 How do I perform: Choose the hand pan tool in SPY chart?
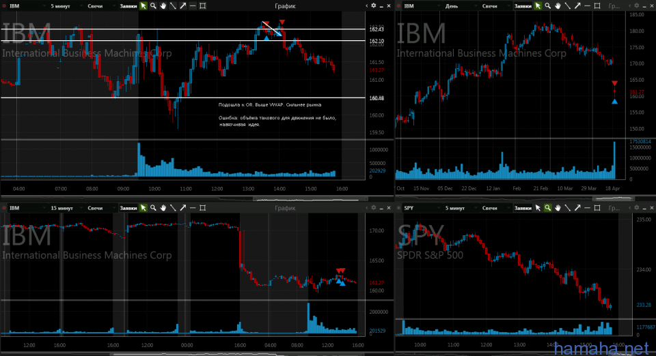[x=558, y=208]
